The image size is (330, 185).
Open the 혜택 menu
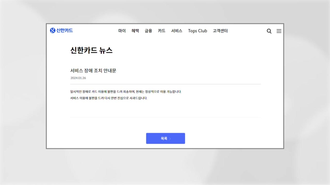135,31
